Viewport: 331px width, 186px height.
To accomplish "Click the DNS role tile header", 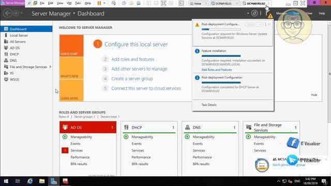I will coord(210,128).
